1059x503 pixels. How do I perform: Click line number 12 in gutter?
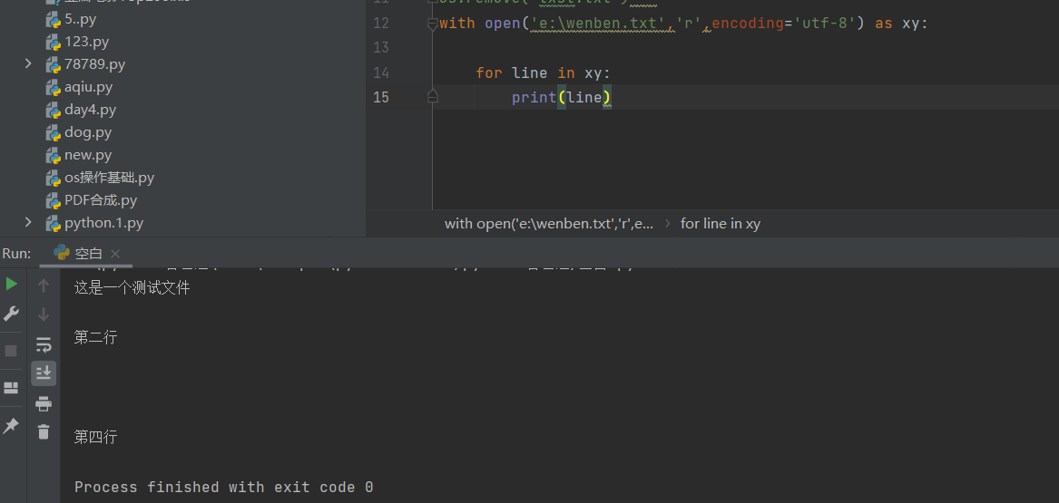pyautogui.click(x=381, y=24)
